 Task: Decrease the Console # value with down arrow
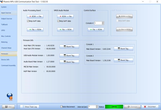(103, 24)
